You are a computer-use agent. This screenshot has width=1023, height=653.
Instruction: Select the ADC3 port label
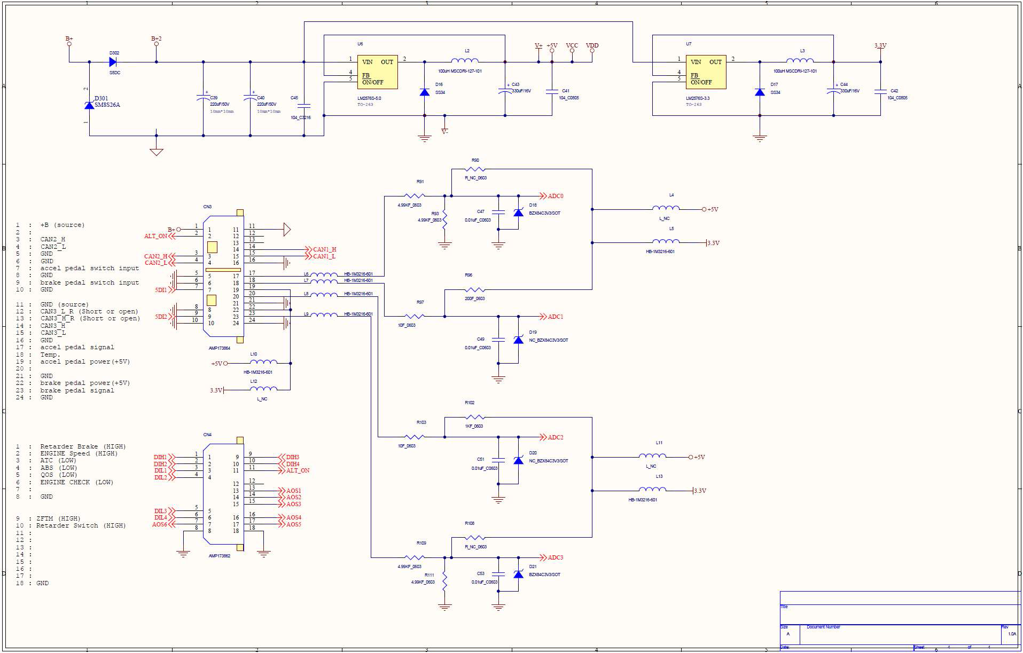552,557
